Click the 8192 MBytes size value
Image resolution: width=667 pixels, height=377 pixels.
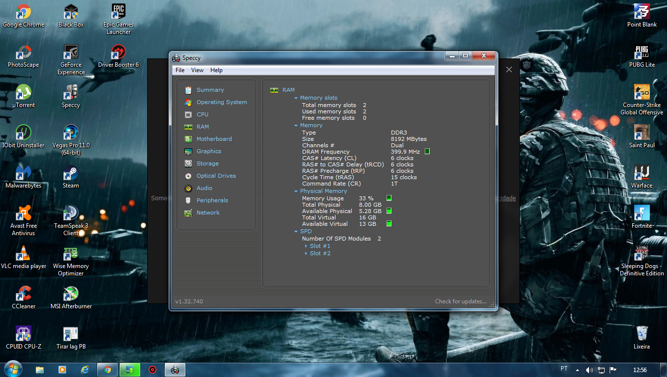click(409, 139)
